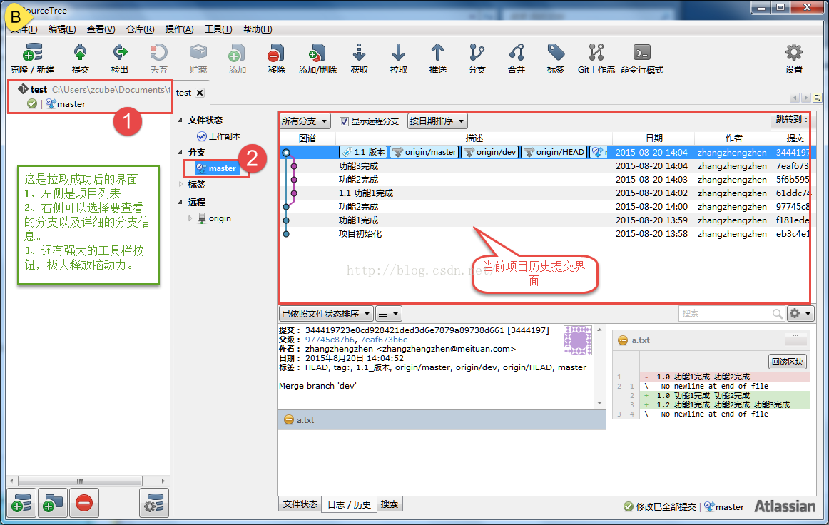Open the 操作(A) menu

[179, 29]
